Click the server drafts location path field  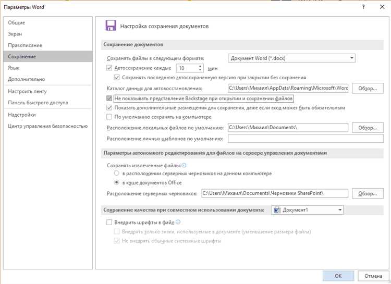tap(275, 193)
